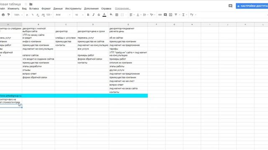Select cell 'слайды с услугами'
268x150 pixels.
pyautogui.click(x=66, y=36)
